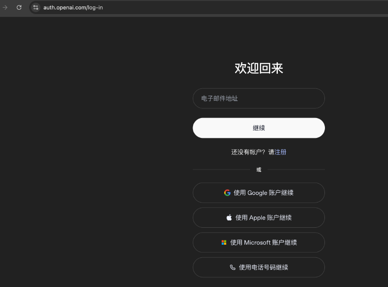Select 使用电话号码继续 phone option
Viewport: 388px width, 287px height.
(x=259, y=267)
